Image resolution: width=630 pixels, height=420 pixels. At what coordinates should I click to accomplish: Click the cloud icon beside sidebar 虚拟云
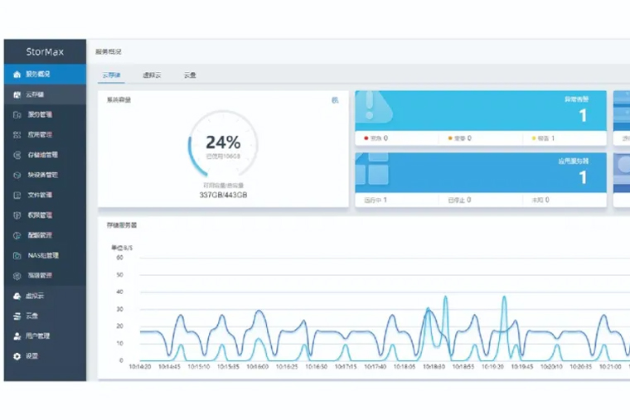point(17,296)
